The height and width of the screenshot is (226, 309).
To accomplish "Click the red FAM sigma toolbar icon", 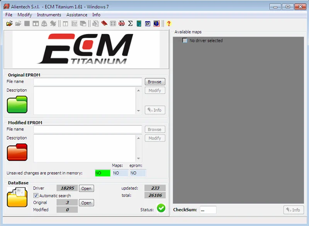I will point(122,24).
